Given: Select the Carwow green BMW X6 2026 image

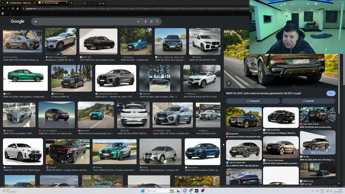Looking at the screenshot, I should [115, 152].
